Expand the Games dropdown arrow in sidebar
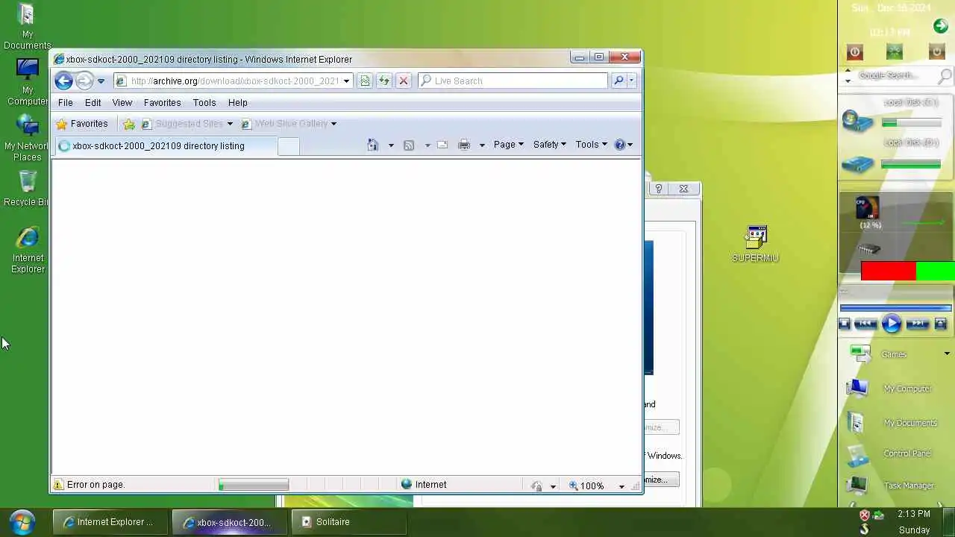 (947, 354)
